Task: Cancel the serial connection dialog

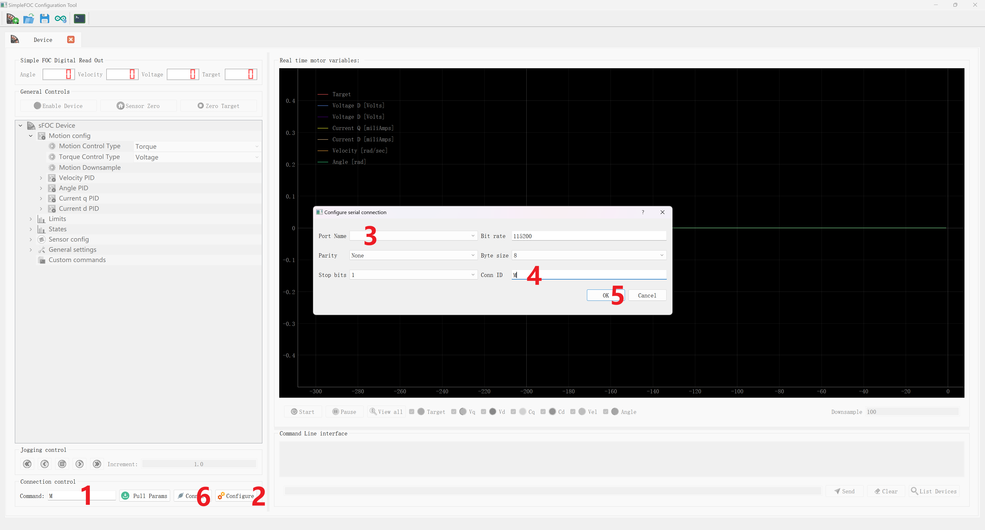Action: (x=647, y=295)
